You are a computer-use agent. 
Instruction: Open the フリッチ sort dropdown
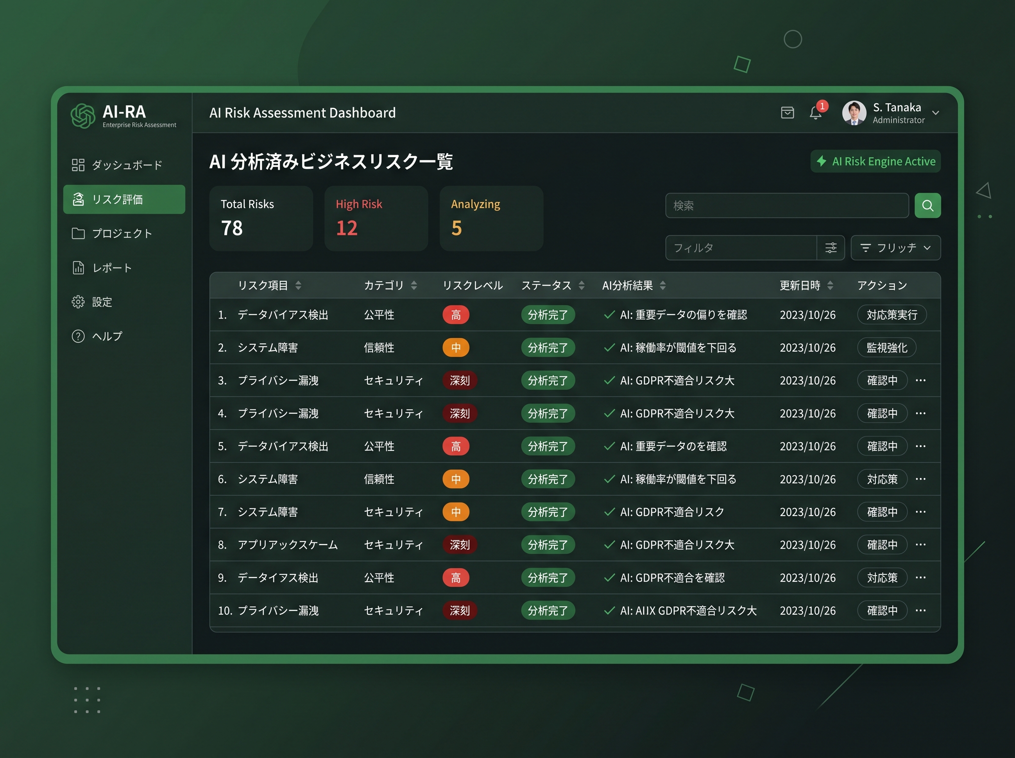[x=895, y=247]
